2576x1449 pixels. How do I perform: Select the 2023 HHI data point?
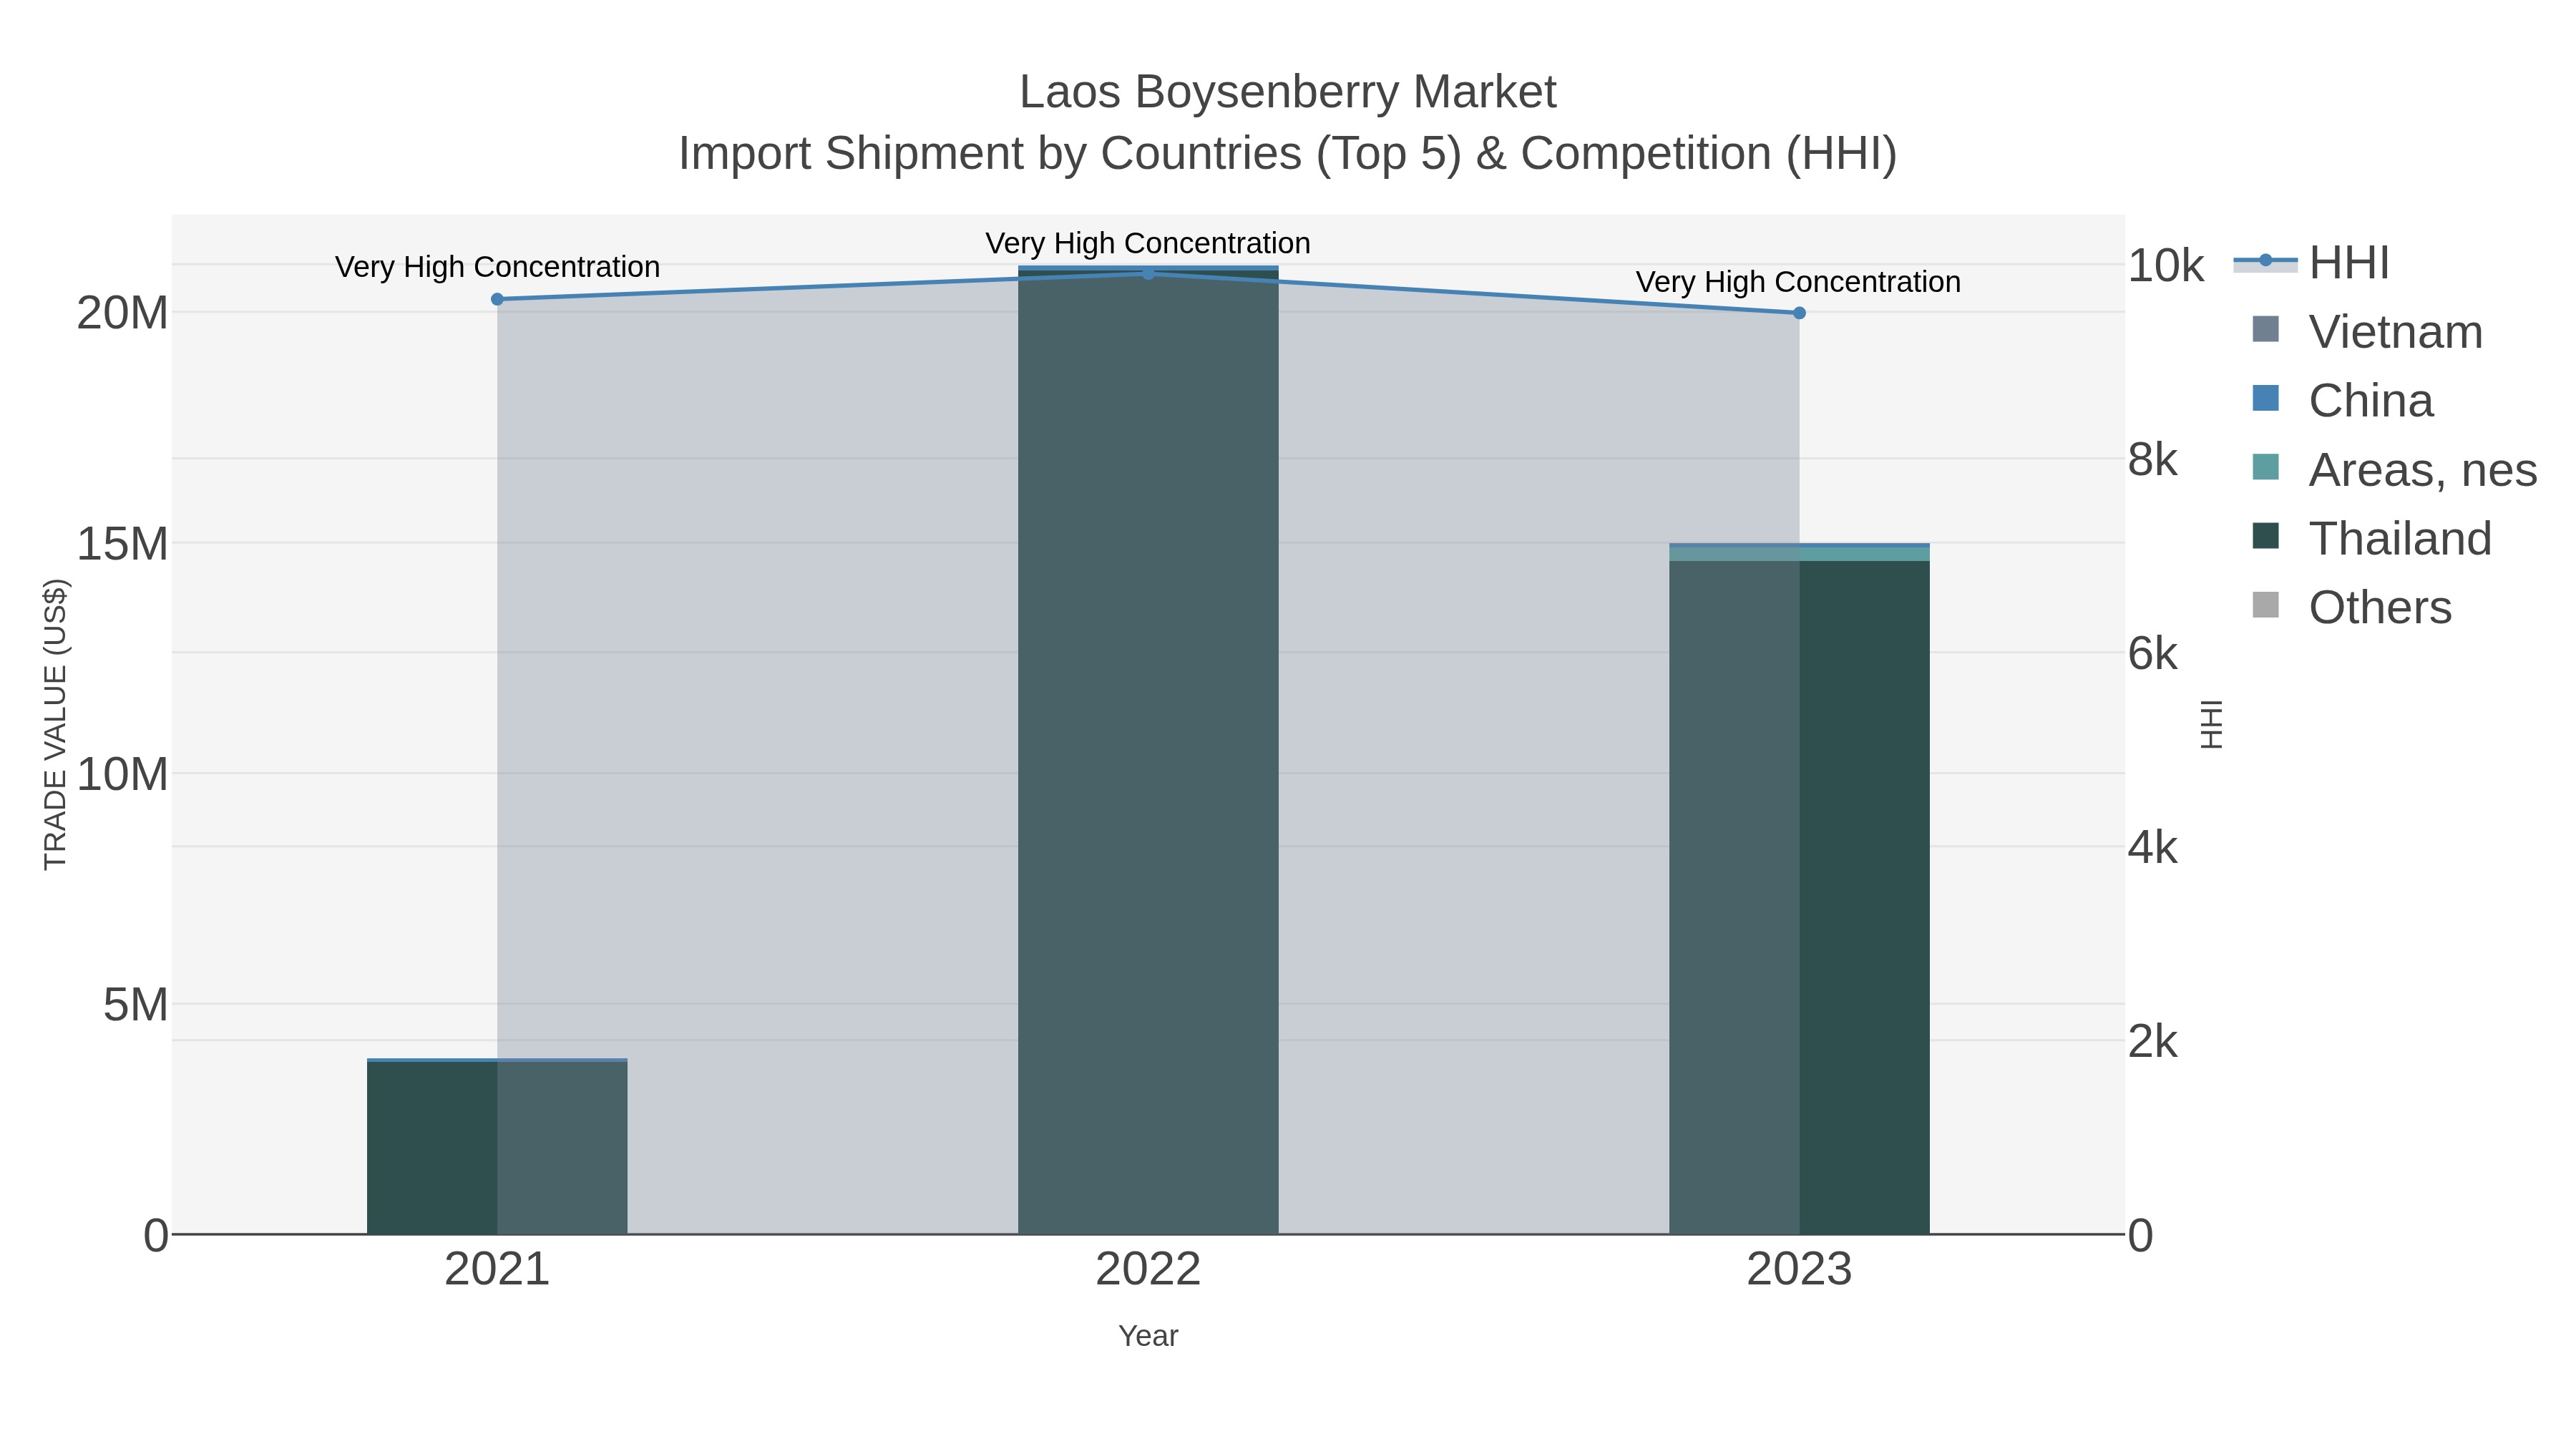pos(1799,313)
